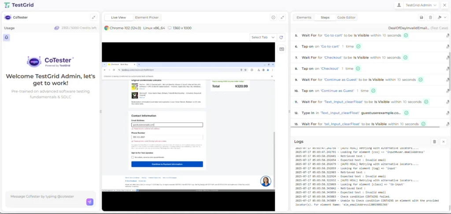Image resolution: width=451 pixels, height=214 pixels.
Task: Check the text updates opt-in checkbox
Action: (x=133, y=157)
